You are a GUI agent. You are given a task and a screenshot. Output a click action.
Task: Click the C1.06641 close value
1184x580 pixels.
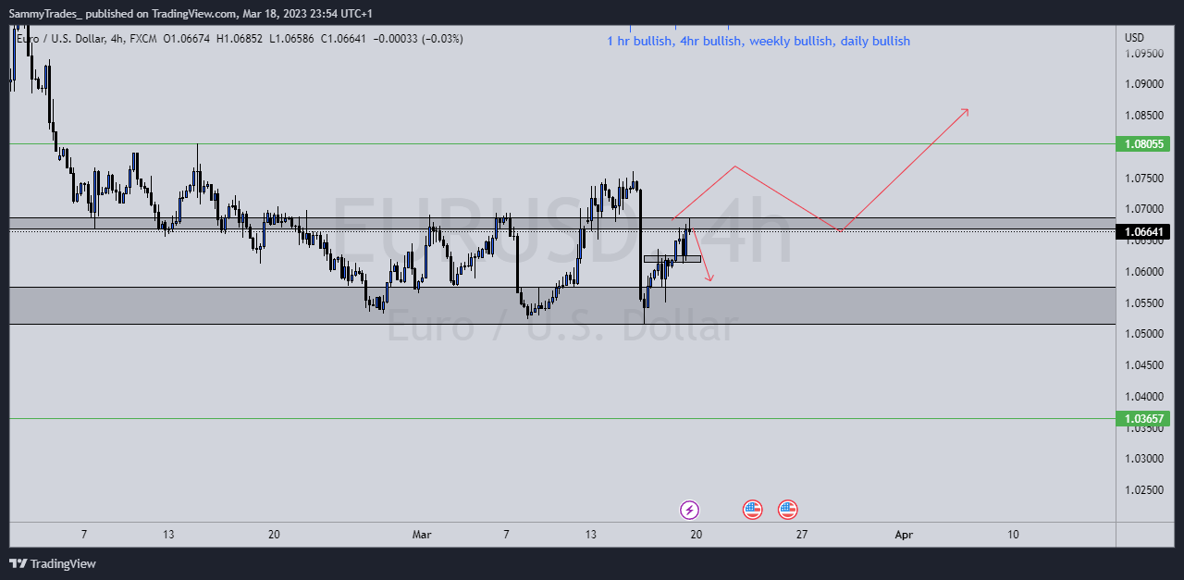coord(342,39)
